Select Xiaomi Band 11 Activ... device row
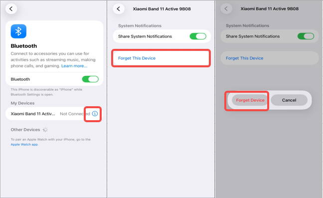 [x=54, y=114]
